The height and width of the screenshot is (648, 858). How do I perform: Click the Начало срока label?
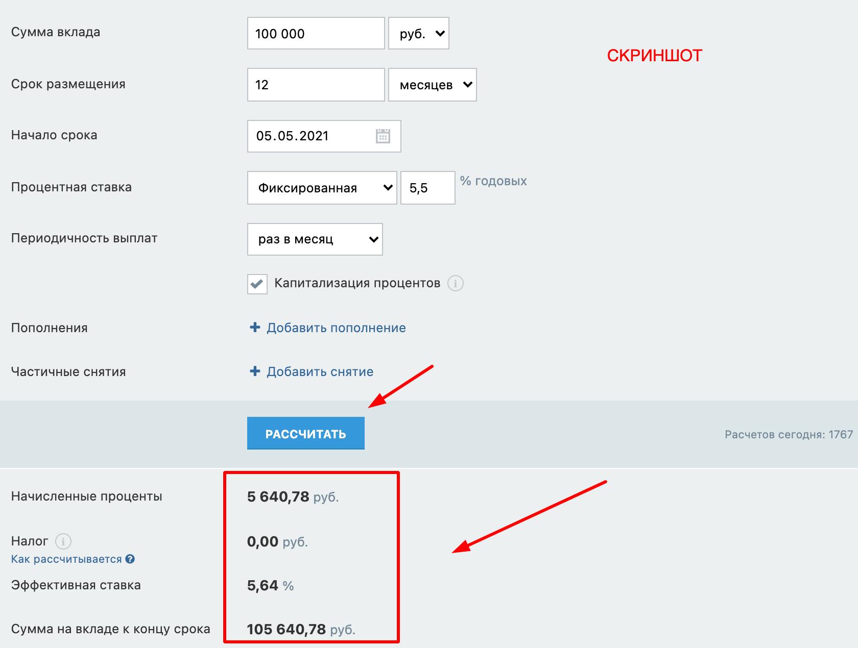pos(54,135)
